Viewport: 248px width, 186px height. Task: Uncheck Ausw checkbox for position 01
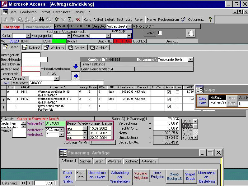point(168,92)
